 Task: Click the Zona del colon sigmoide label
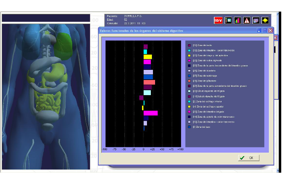click(x=207, y=60)
